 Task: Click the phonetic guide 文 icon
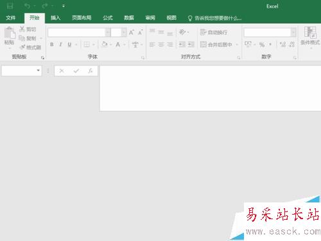coord(135,44)
